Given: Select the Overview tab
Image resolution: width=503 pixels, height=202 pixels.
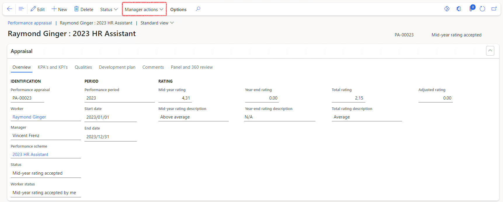Looking at the screenshot, I should click(x=22, y=67).
